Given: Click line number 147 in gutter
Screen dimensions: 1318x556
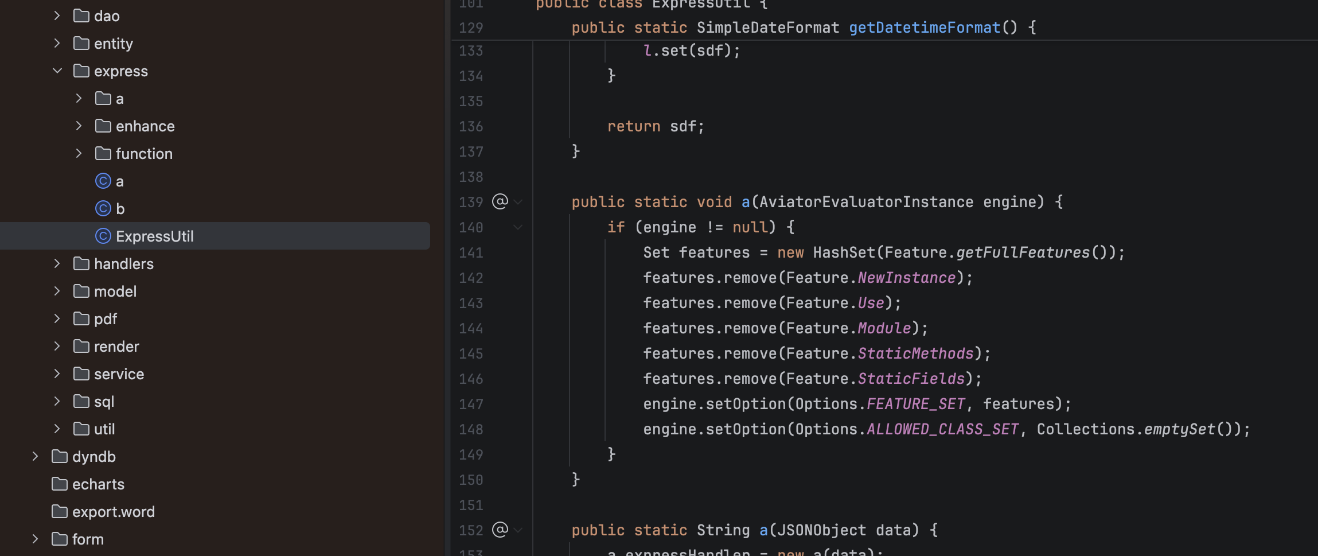Looking at the screenshot, I should point(471,404).
